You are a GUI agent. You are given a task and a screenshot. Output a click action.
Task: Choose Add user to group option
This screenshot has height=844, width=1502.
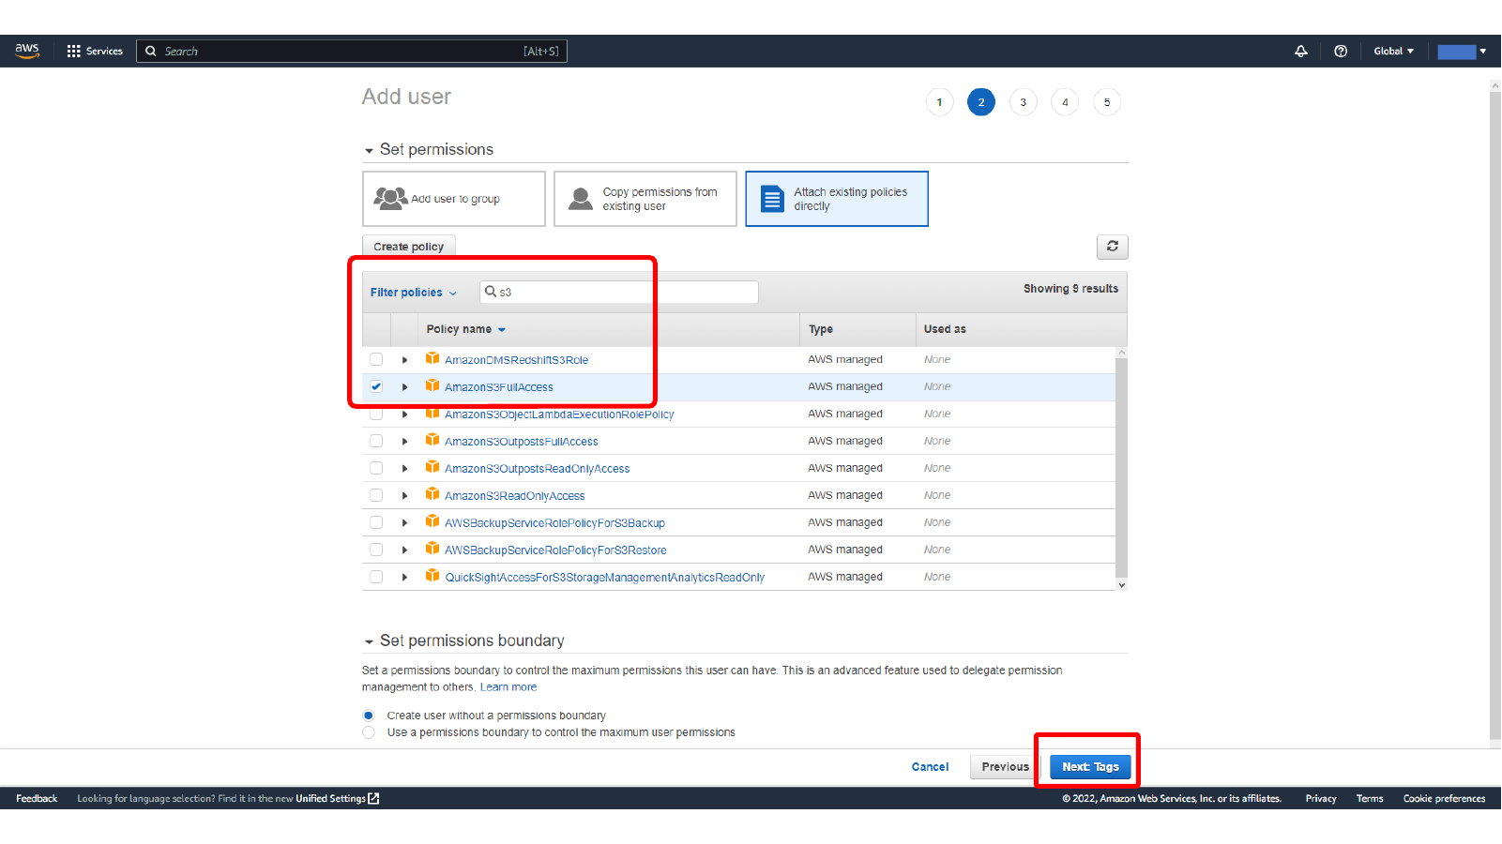pyautogui.click(x=454, y=199)
